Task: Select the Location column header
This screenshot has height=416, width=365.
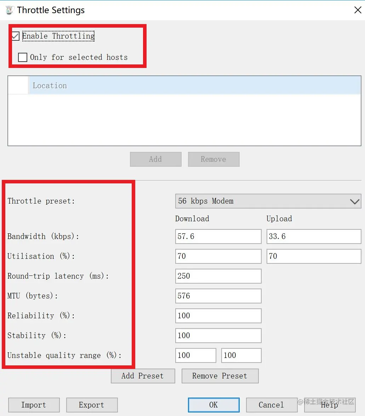Action: (x=195, y=85)
